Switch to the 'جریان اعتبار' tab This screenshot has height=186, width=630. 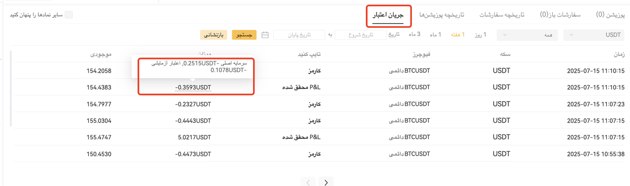(388, 15)
